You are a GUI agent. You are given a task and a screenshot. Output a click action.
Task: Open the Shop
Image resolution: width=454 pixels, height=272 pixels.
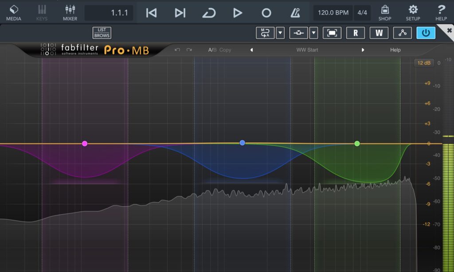click(x=384, y=12)
